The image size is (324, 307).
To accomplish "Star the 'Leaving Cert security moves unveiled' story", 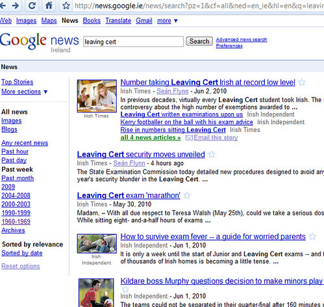I will point(212,154).
